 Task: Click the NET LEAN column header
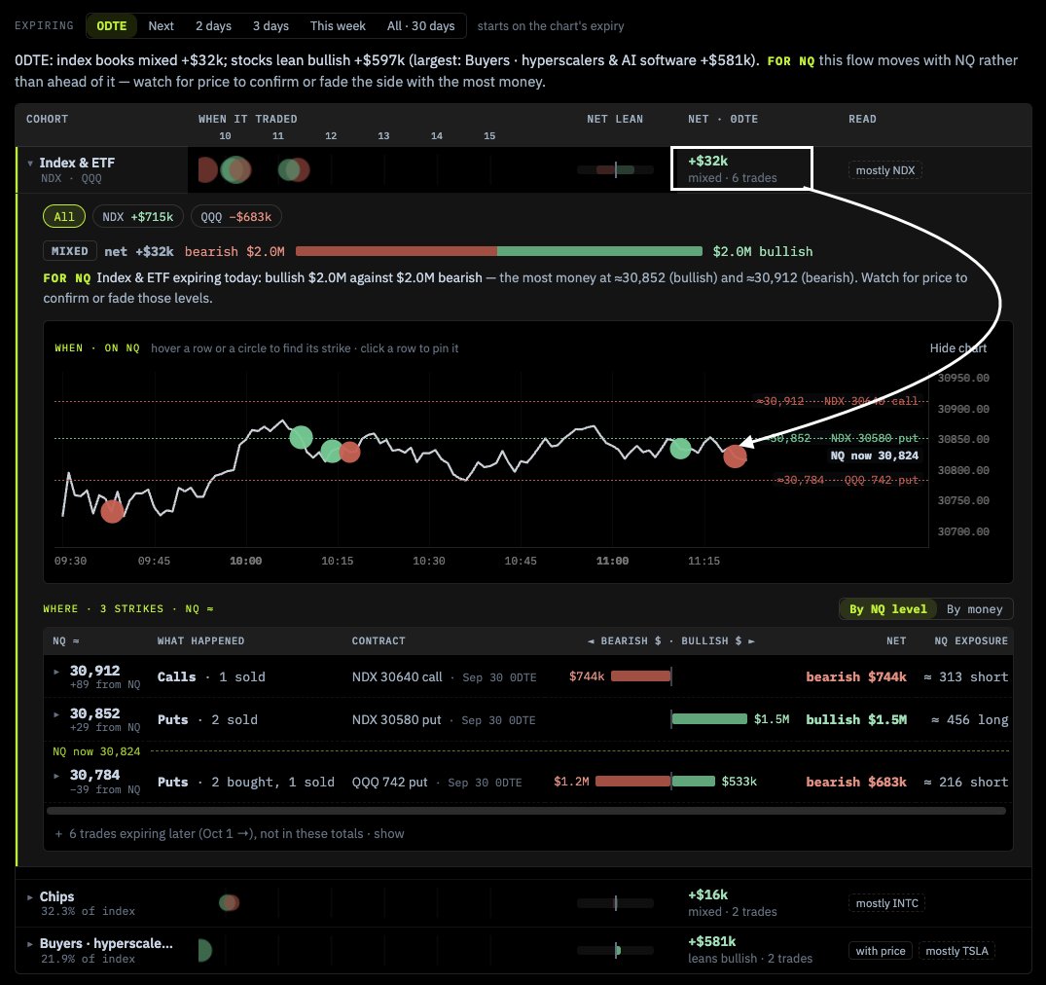coord(615,119)
